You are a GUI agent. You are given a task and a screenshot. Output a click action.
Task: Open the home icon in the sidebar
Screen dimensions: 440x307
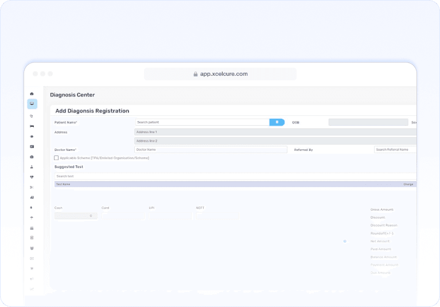32,94
